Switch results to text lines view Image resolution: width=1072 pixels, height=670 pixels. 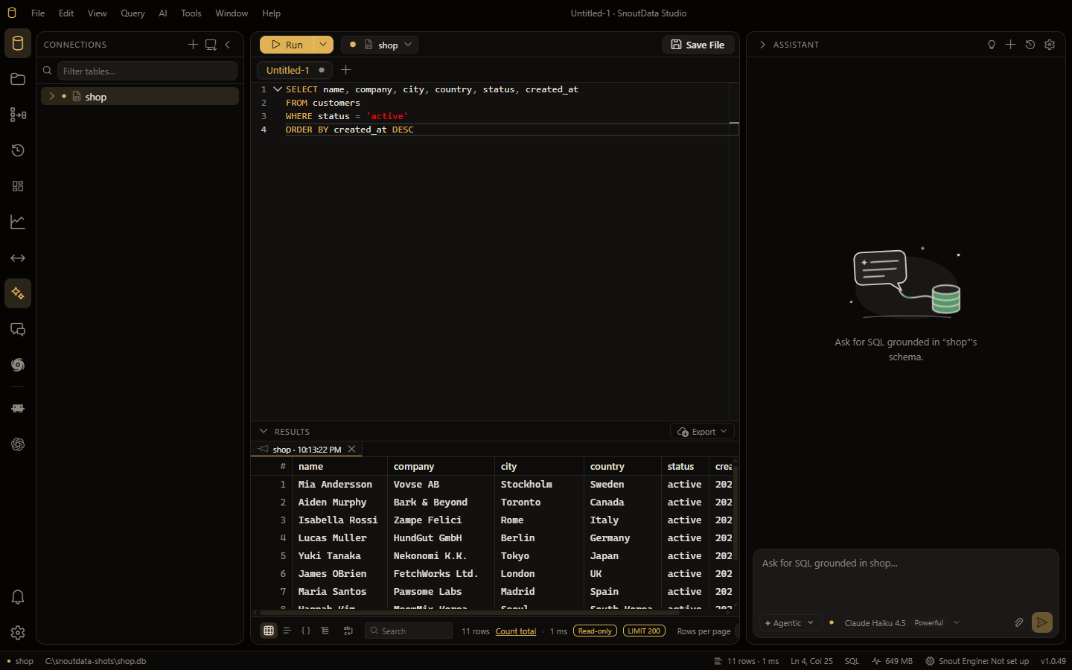coord(287,631)
